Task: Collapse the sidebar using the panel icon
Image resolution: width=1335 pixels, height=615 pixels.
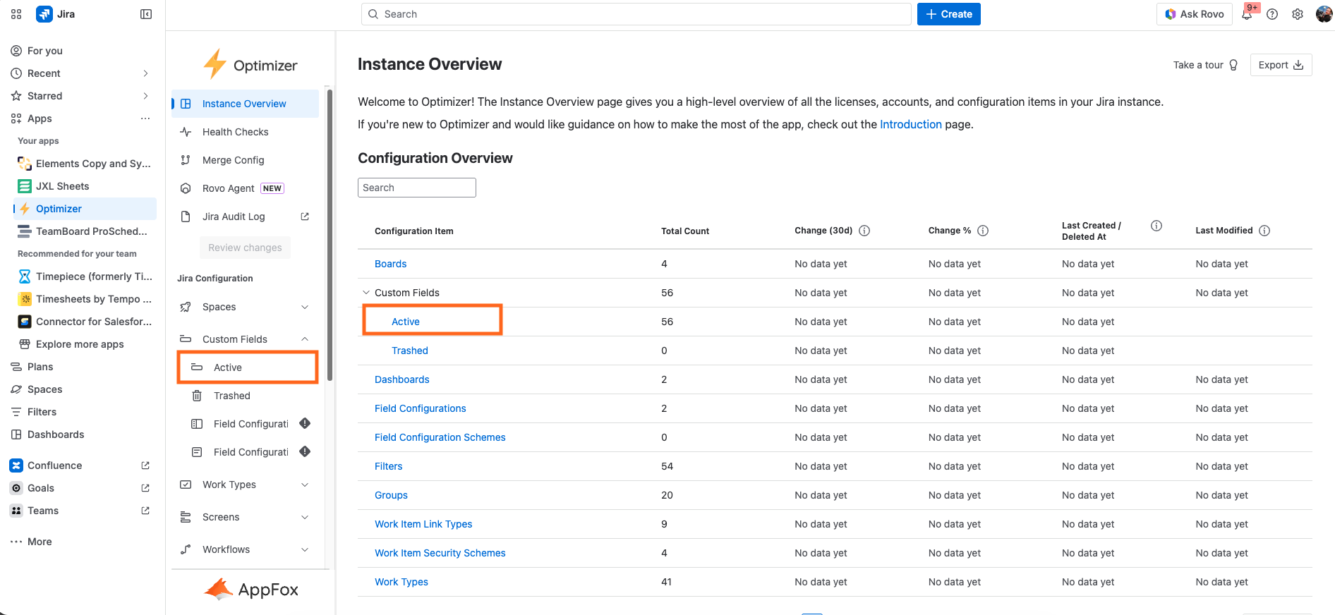Action: coord(146,14)
